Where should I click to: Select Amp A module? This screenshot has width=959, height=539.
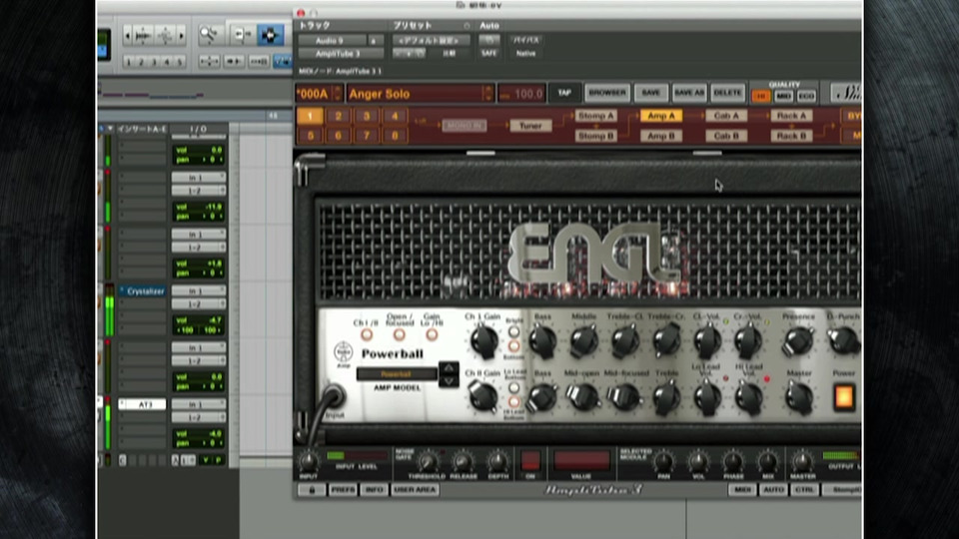click(x=660, y=116)
